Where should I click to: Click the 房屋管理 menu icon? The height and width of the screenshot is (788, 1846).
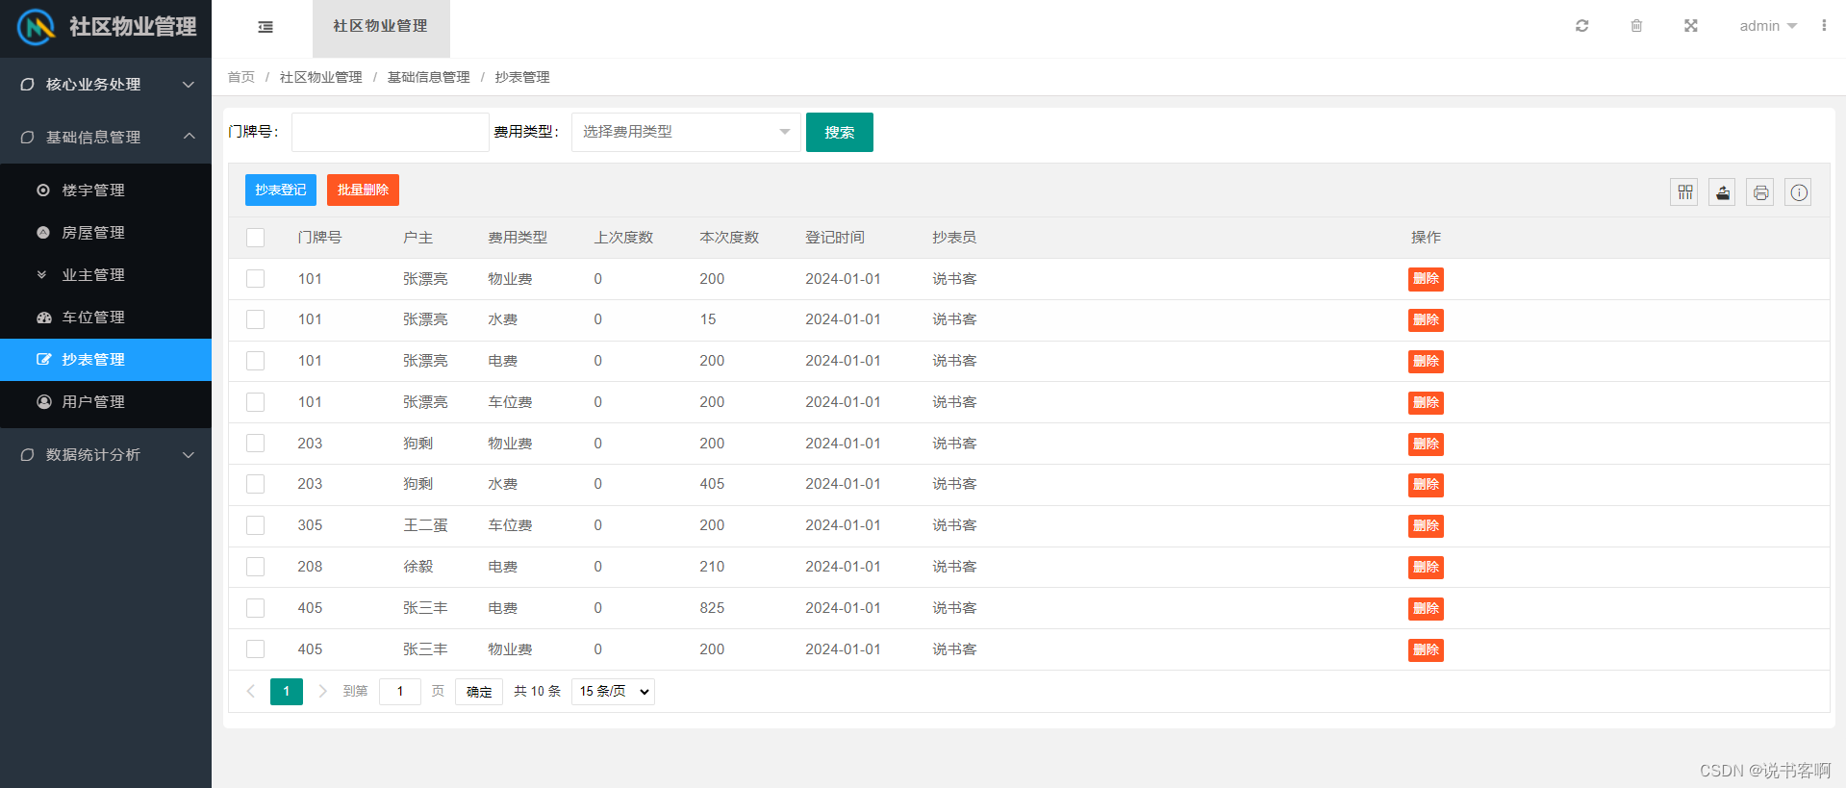tap(43, 233)
